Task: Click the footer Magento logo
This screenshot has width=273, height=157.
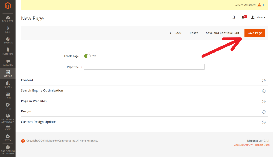Action: tap(23, 141)
